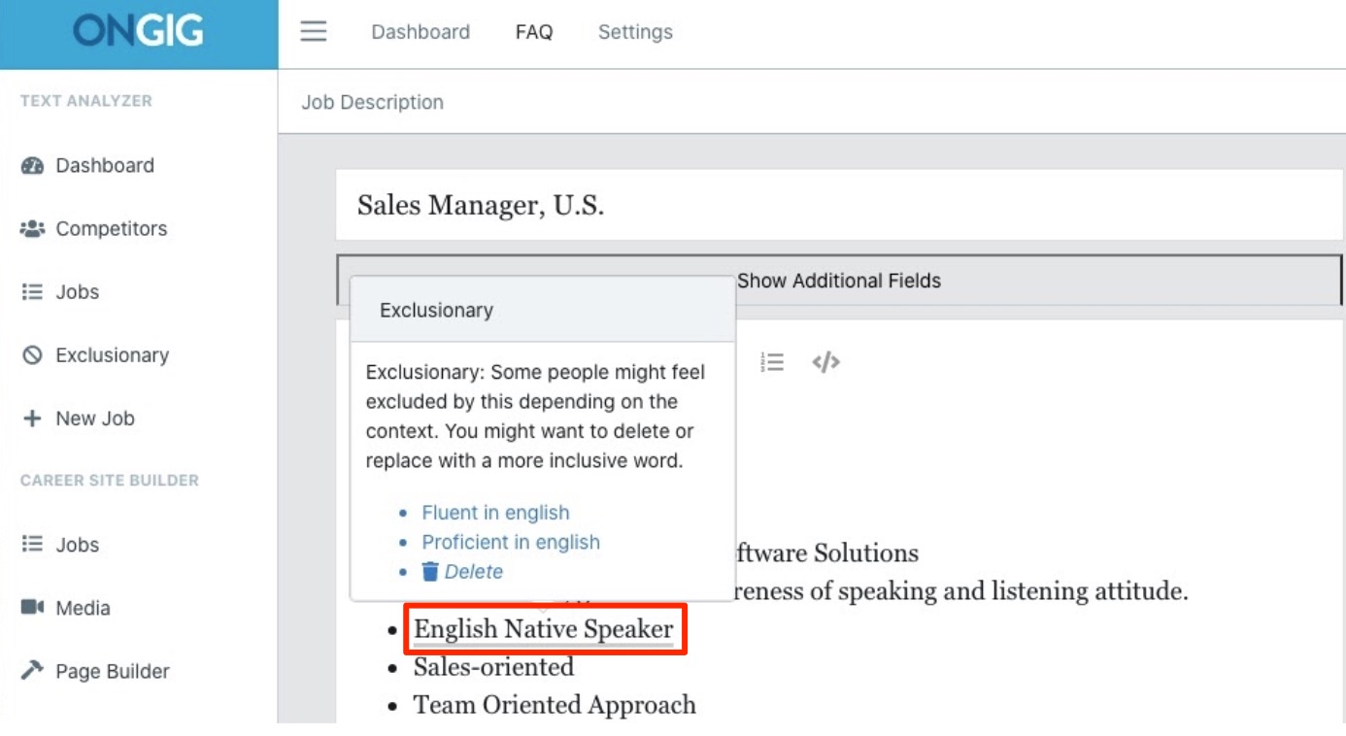Open the Exclusionary sidebar item
Screen dimensions: 1346x736
[x=112, y=355]
